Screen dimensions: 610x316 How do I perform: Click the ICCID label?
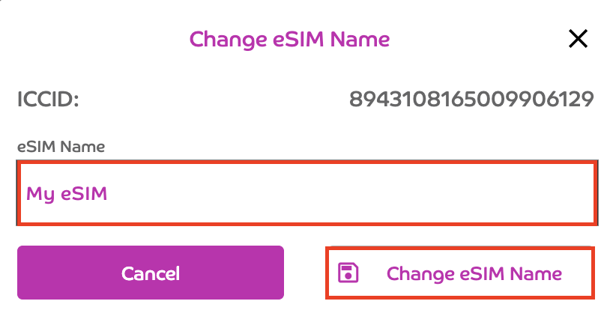click(x=48, y=99)
